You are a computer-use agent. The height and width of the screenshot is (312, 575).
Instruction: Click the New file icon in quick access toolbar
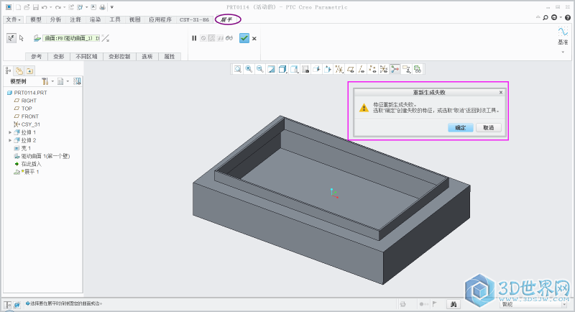click(x=18, y=7)
